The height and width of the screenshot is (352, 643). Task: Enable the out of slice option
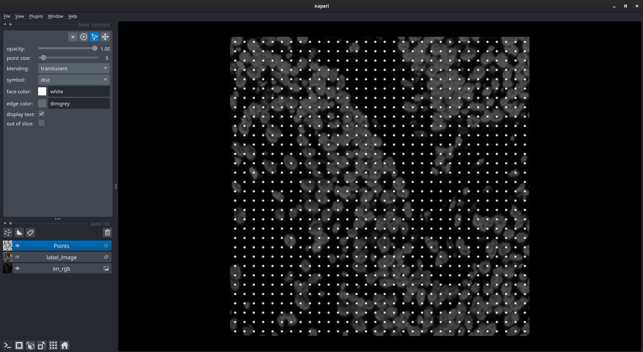[41, 123]
